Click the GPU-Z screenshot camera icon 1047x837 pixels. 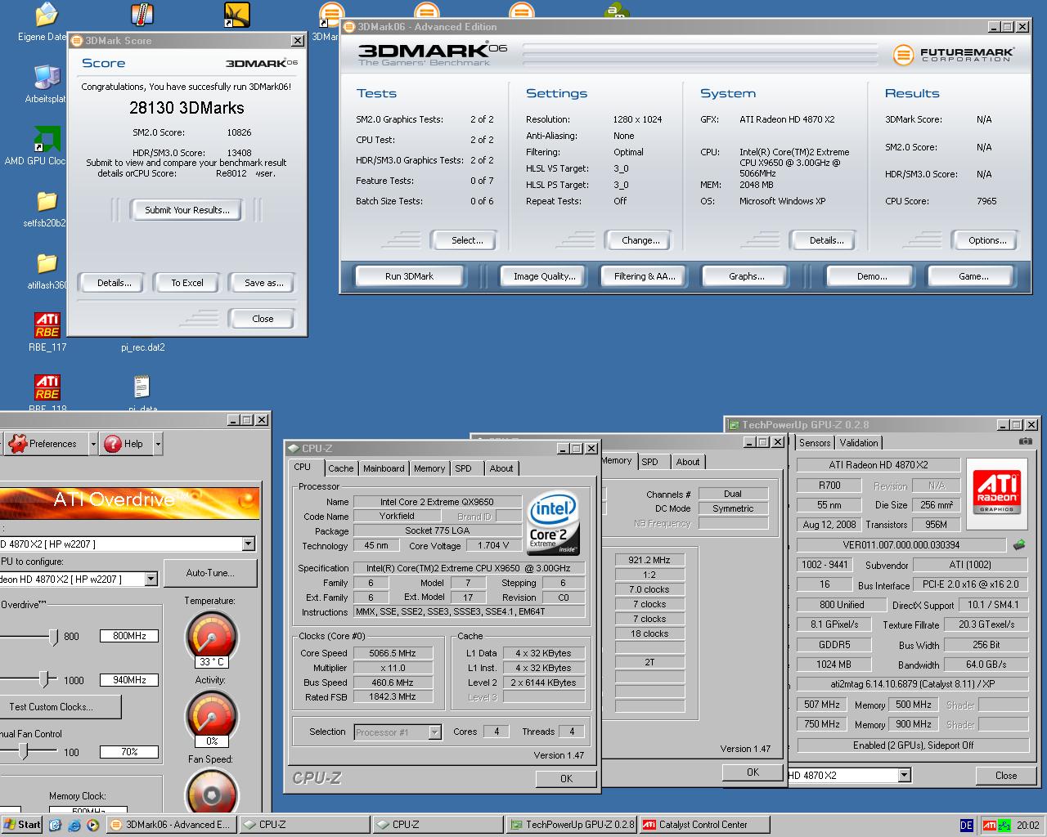click(x=1025, y=441)
